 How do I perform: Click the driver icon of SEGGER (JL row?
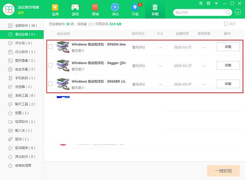(63, 84)
